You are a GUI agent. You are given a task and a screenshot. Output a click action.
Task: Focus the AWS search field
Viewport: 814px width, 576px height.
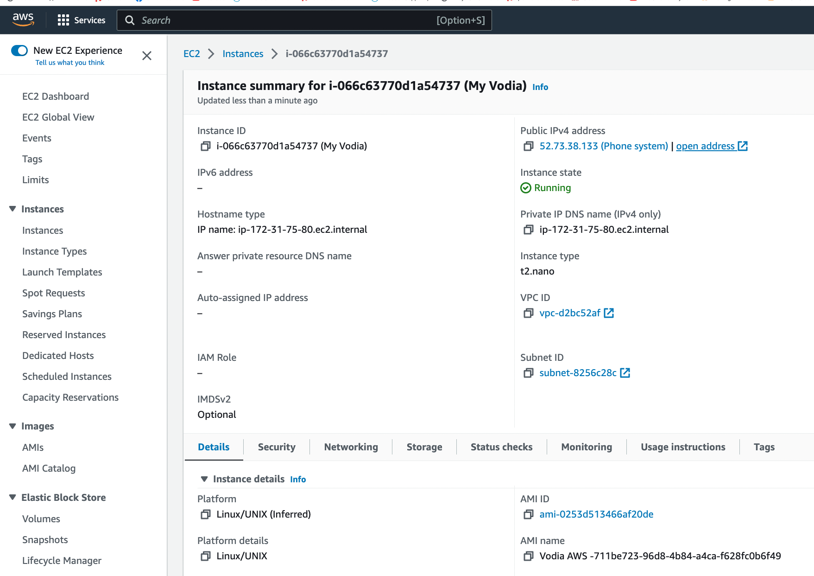pyautogui.click(x=304, y=20)
